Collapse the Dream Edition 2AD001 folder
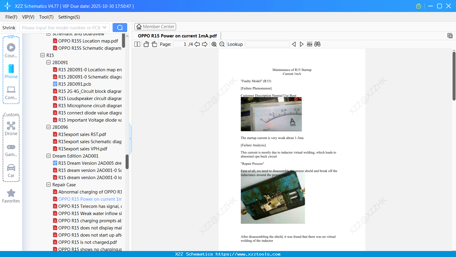This screenshot has height=257, width=456. 49,156
